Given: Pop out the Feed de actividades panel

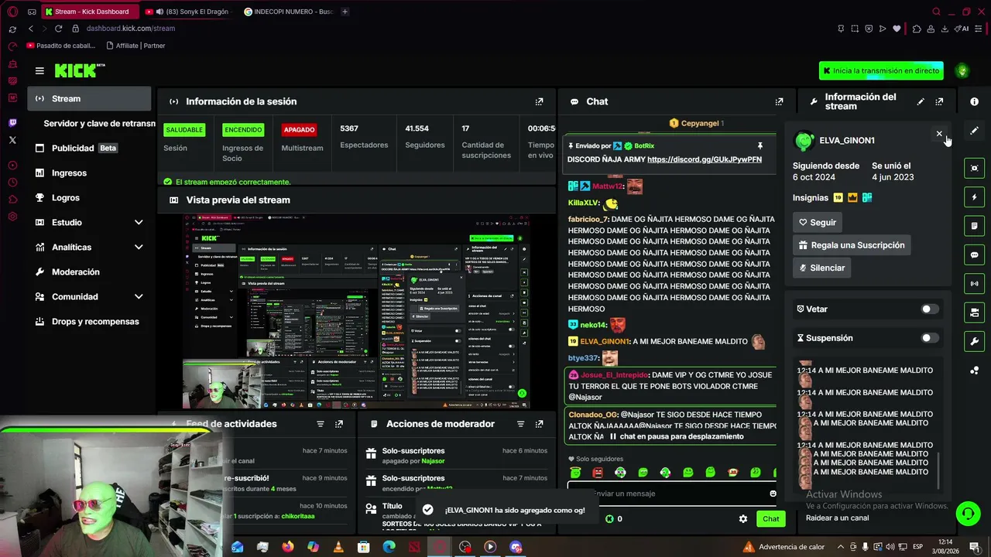Looking at the screenshot, I should [x=339, y=424].
